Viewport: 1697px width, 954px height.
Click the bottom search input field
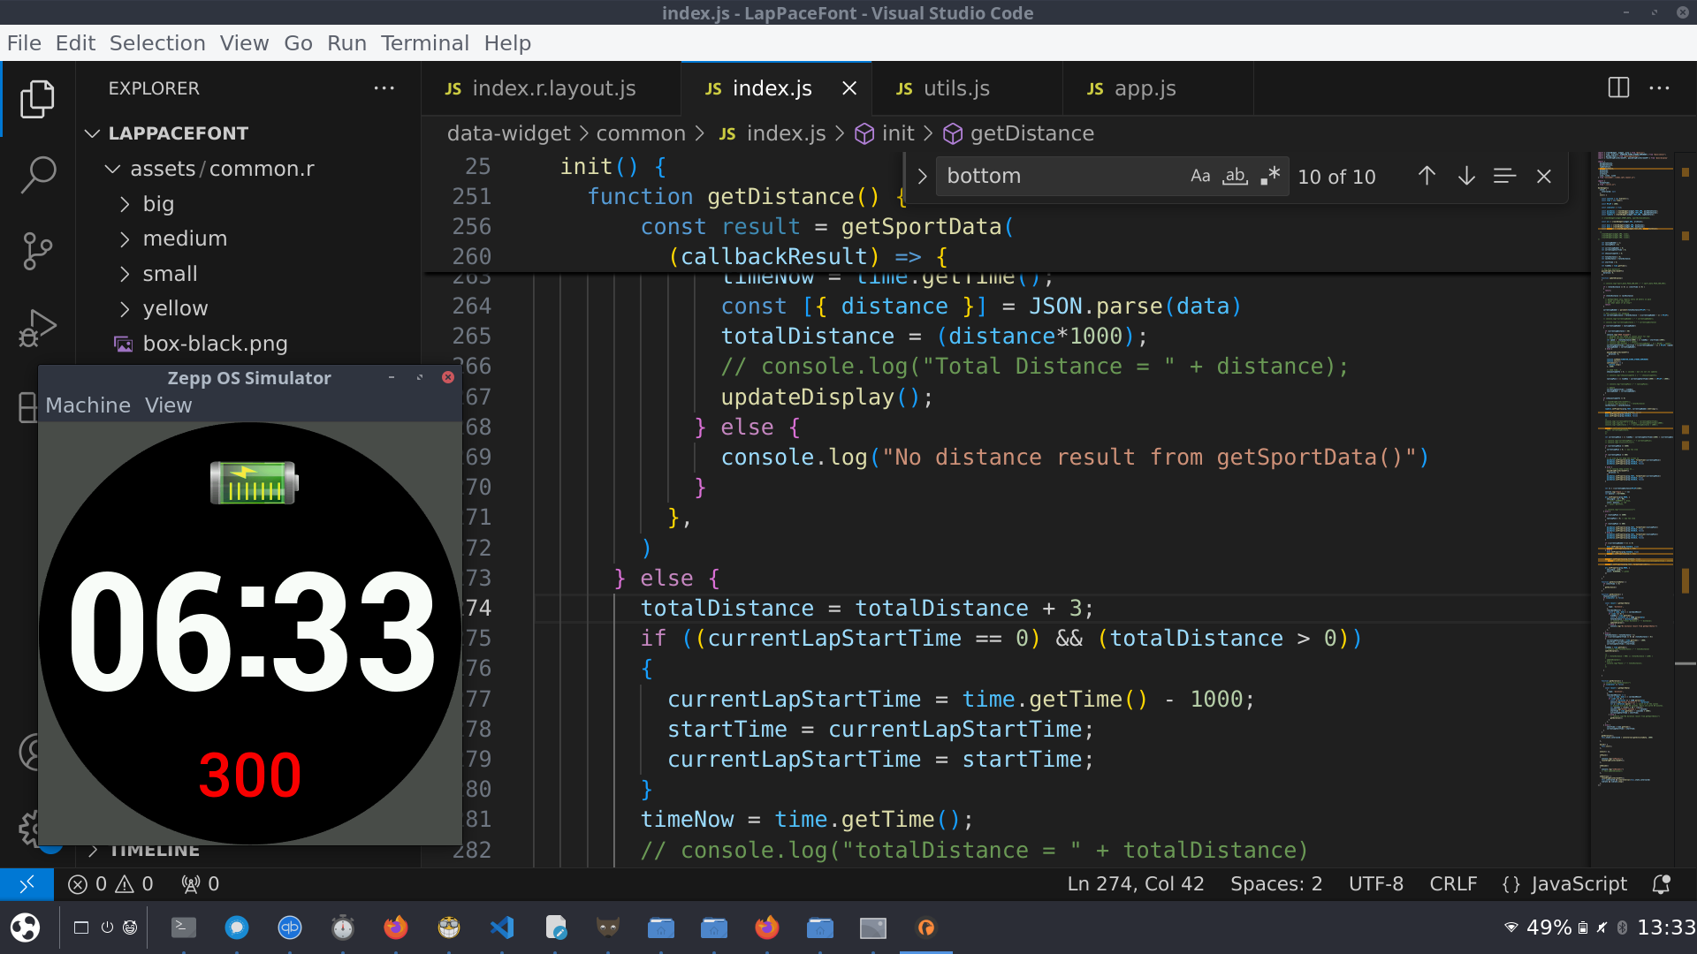click(1061, 176)
